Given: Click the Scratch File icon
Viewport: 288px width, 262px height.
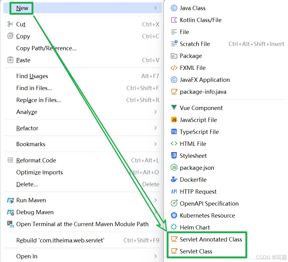Looking at the screenshot, I should coord(174,44).
